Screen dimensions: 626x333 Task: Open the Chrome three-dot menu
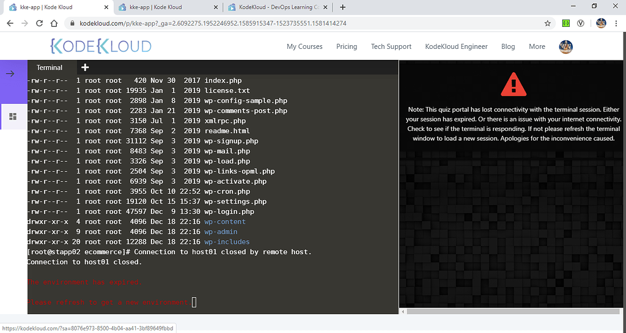pyautogui.click(x=616, y=24)
